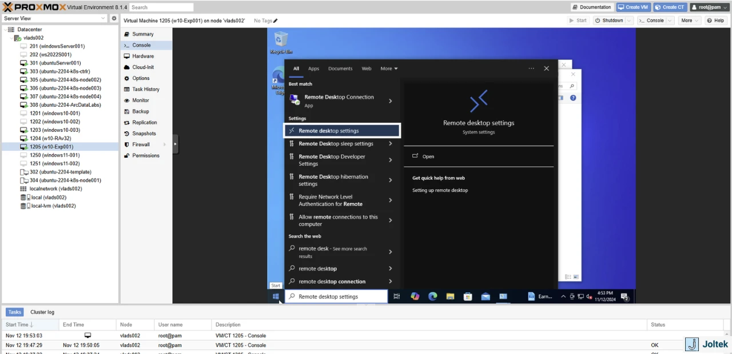Expand Allow remote connections arrow

pos(391,220)
